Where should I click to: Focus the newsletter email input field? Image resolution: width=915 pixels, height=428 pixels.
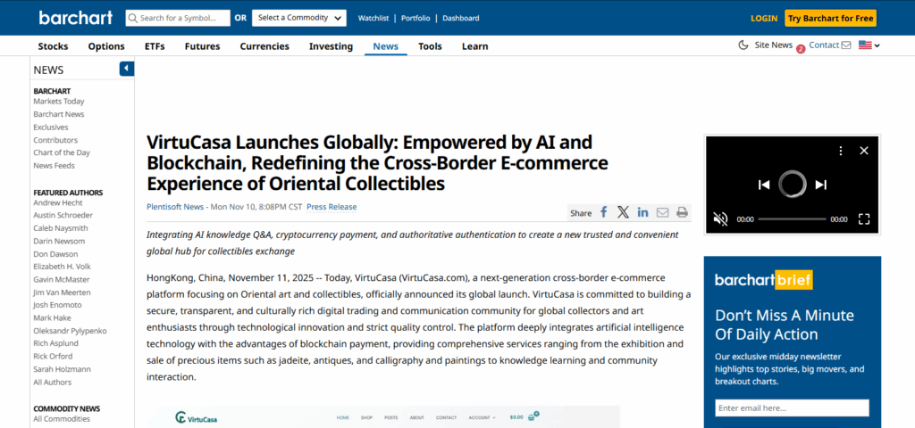[x=792, y=407]
